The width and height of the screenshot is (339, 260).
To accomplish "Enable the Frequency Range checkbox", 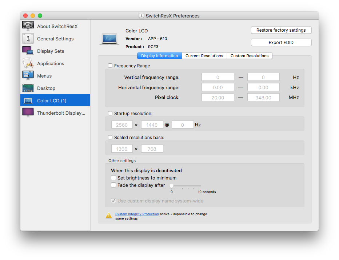I will click(110, 66).
